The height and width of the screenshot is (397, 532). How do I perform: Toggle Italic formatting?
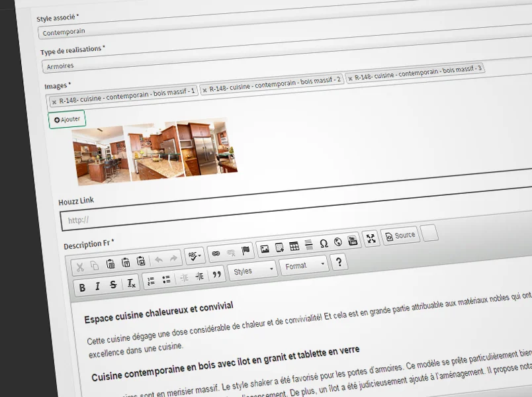(97, 286)
